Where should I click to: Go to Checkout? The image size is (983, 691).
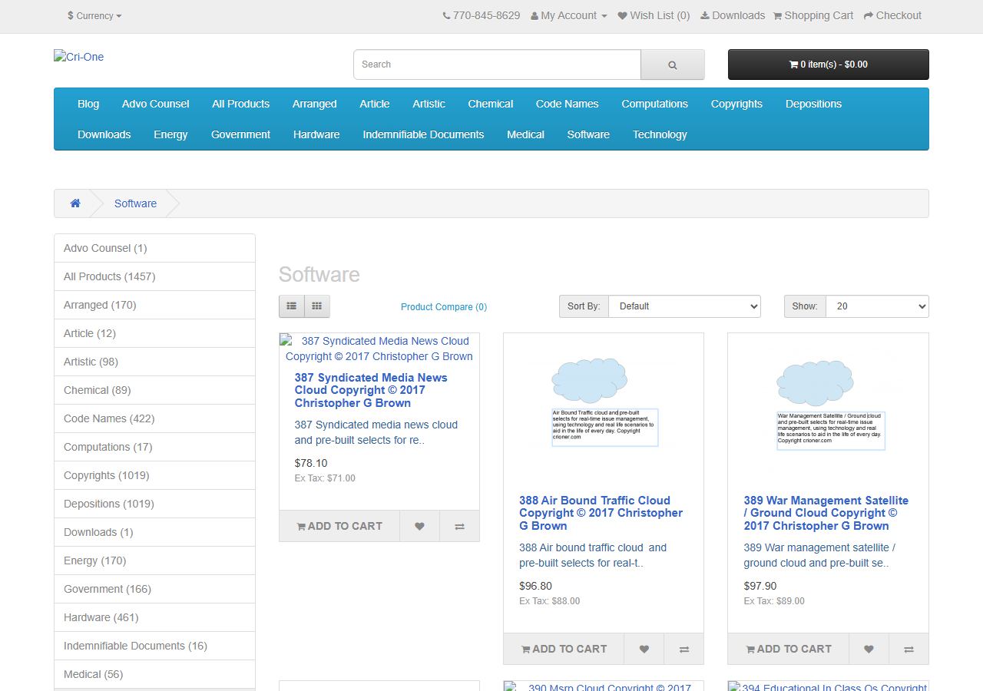(x=892, y=15)
